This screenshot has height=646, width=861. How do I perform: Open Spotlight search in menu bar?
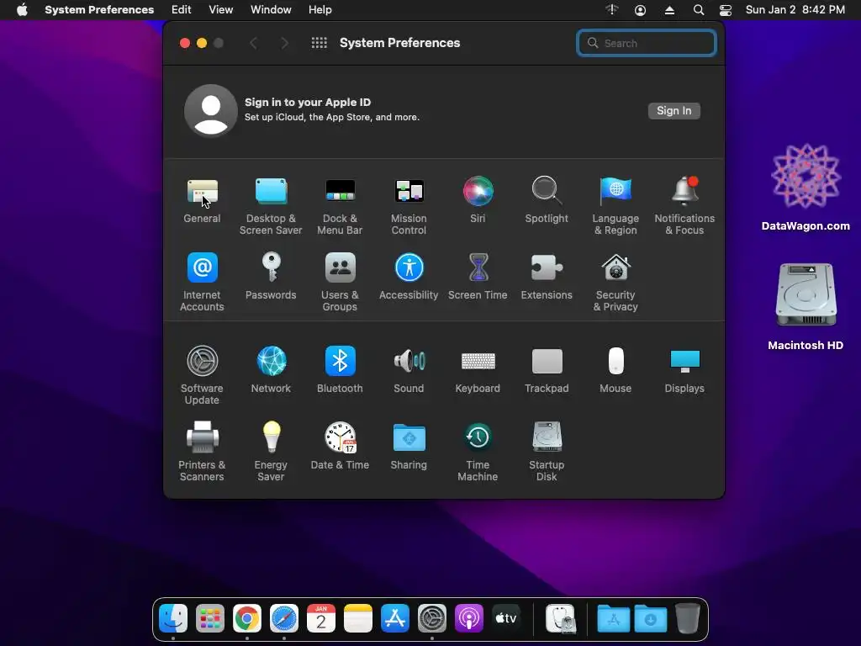[x=699, y=10]
